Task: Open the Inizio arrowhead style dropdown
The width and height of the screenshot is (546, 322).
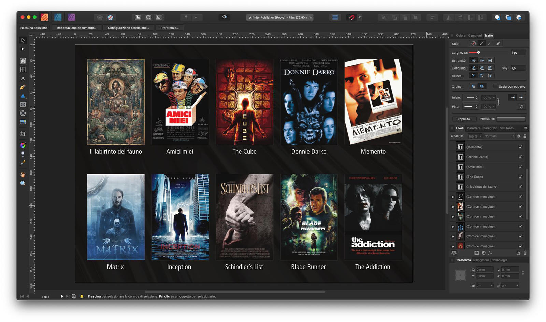Action: [x=471, y=98]
